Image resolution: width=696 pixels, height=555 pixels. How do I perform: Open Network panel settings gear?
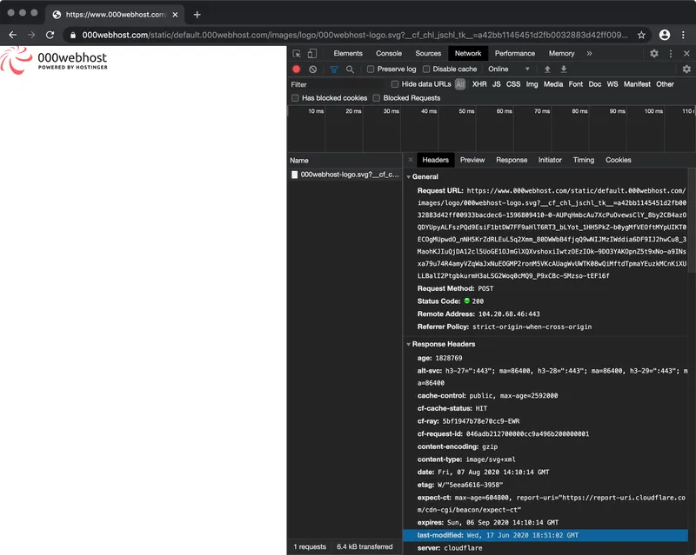point(686,69)
